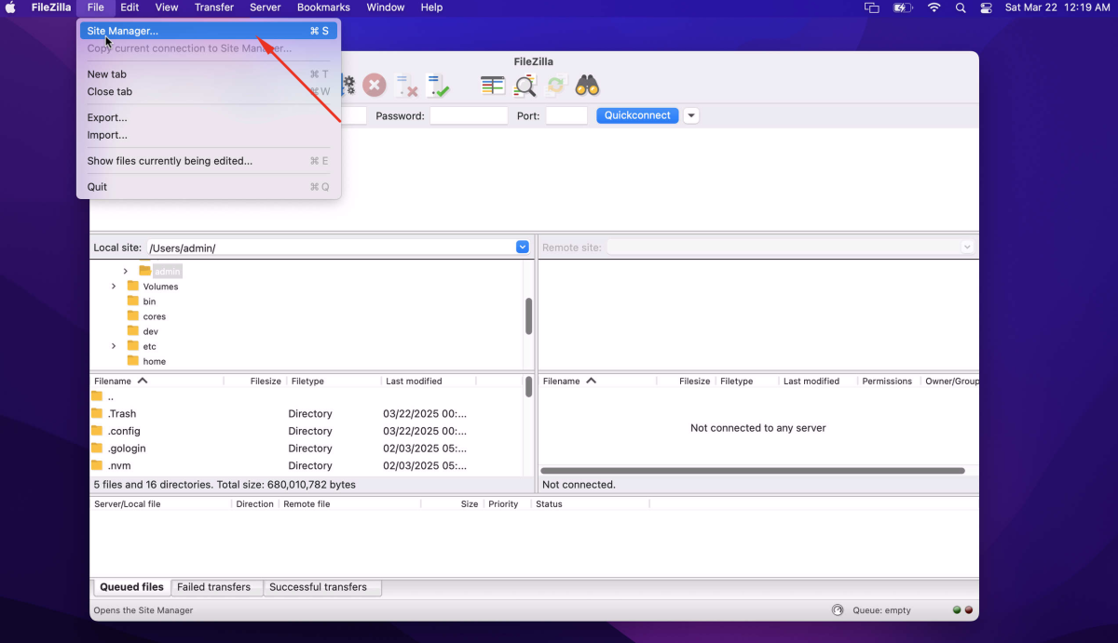The width and height of the screenshot is (1118, 643).
Task: Toggle directory comparison magnifier icon
Action: click(525, 87)
